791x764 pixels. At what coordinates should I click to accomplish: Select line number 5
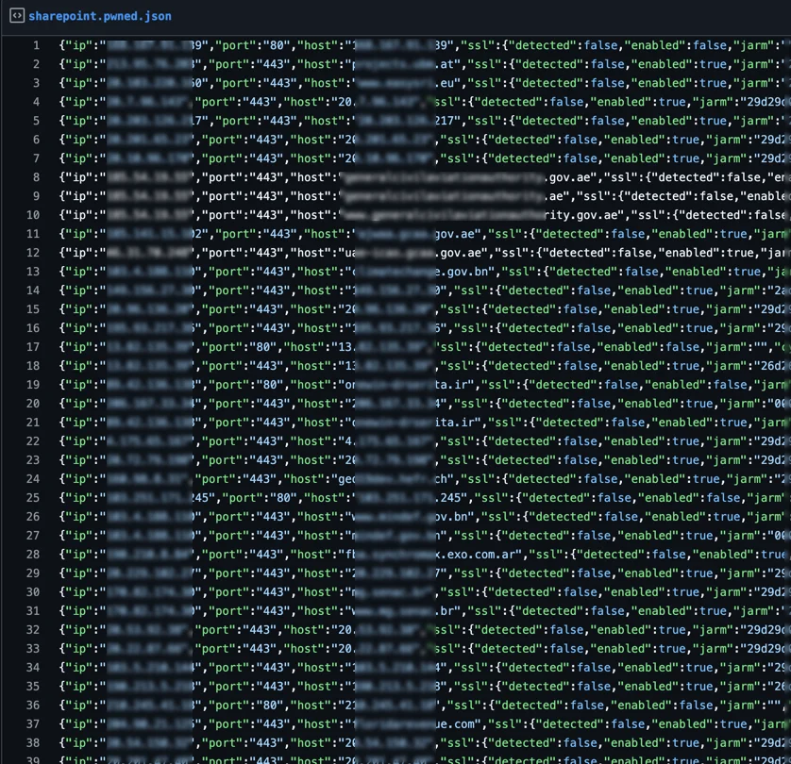pyautogui.click(x=36, y=121)
